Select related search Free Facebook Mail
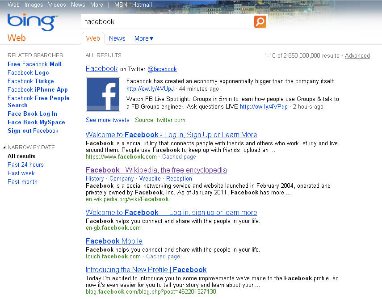This screenshot has width=382, height=299. pyautogui.click(x=34, y=64)
